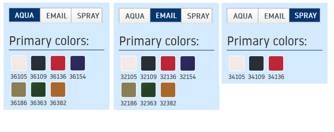Choose the red spray swatch 34136

click(x=276, y=63)
